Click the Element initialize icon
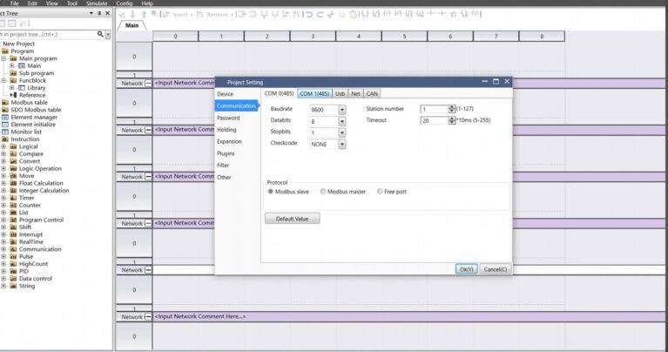This screenshot has height=352, width=668. tap(5, 125)
